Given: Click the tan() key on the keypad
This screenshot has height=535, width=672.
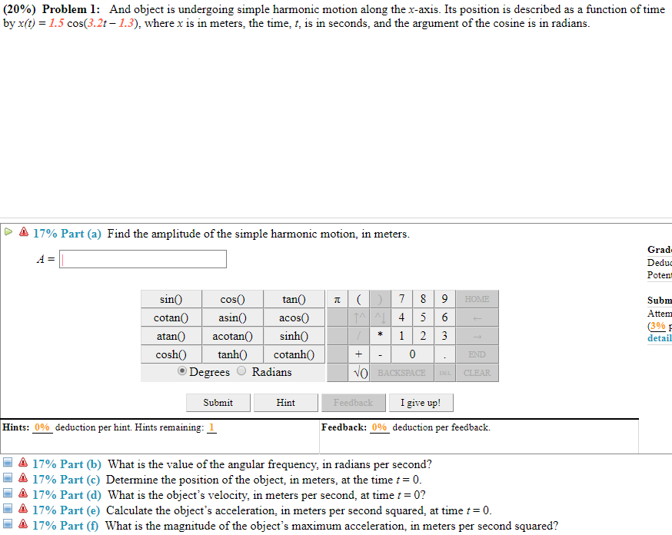Looking at the screenshot, I should tap(294, 298).
